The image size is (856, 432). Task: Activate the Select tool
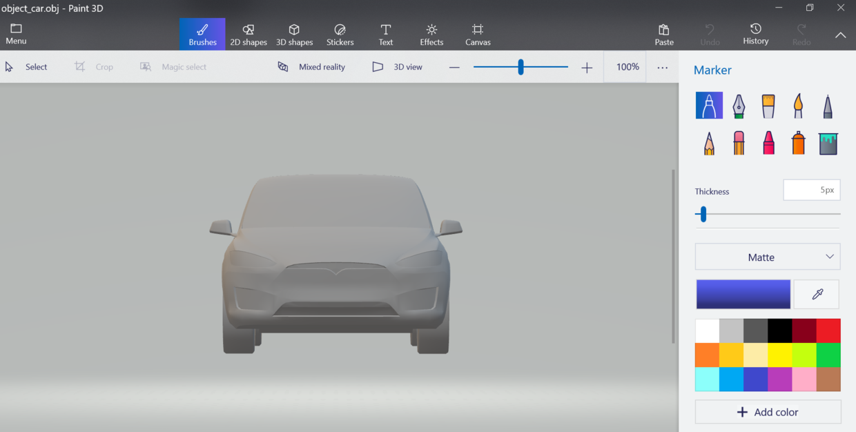[x=26, y=67]
